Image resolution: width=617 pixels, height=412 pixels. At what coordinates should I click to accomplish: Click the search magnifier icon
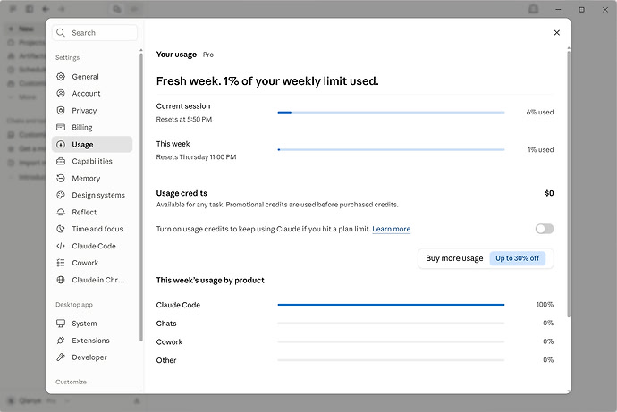pos(61,33)
